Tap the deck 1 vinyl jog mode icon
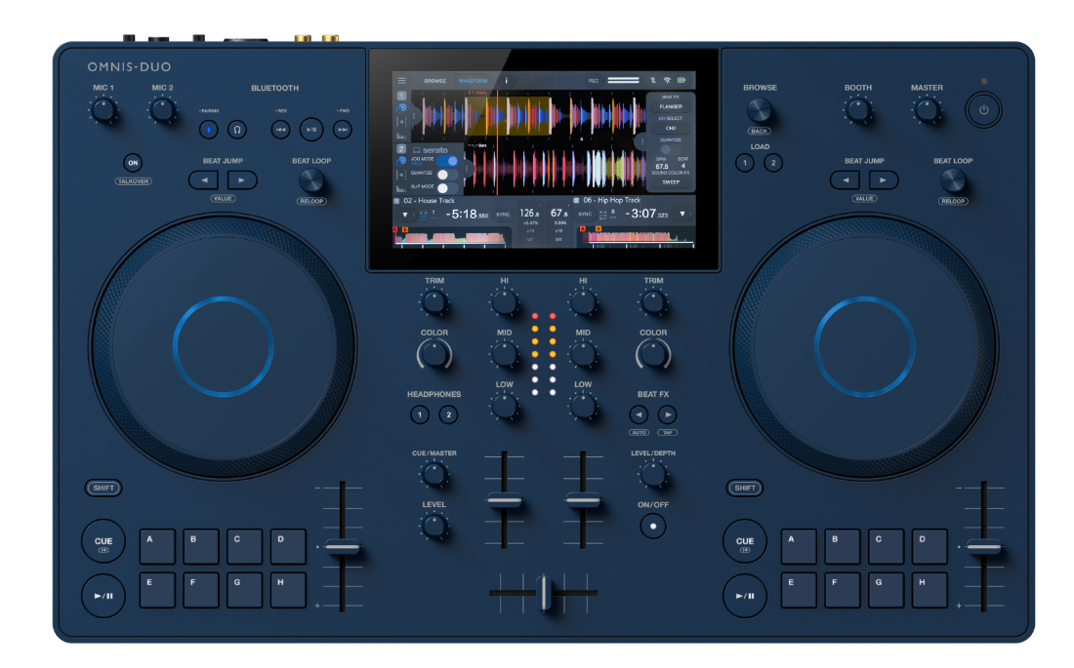 click(x=401, y=107)
